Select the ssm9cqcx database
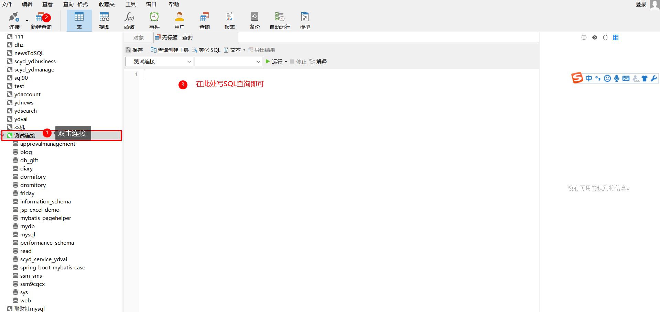The image size is (660, 312). click(32, 284)
